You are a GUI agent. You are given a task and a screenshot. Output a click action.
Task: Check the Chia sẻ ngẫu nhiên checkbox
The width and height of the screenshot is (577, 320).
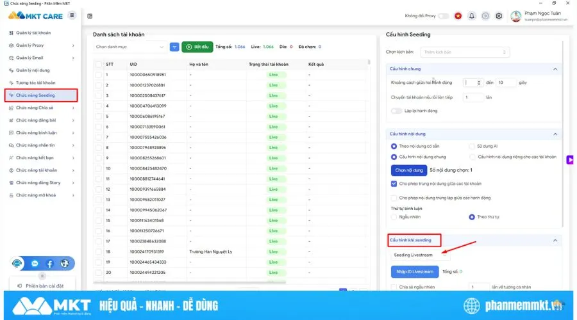pos(394,287)
